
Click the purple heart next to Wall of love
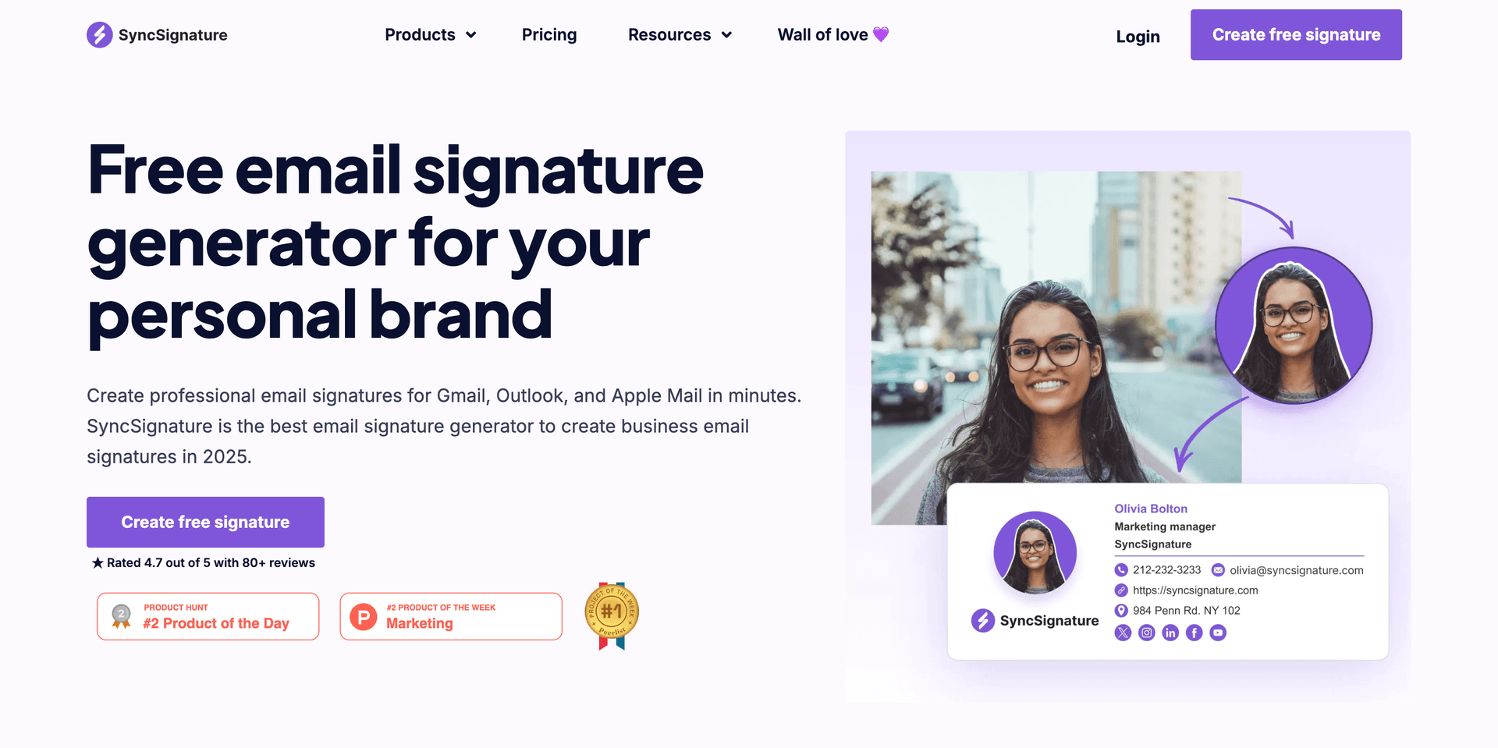[x=881, y=34]
